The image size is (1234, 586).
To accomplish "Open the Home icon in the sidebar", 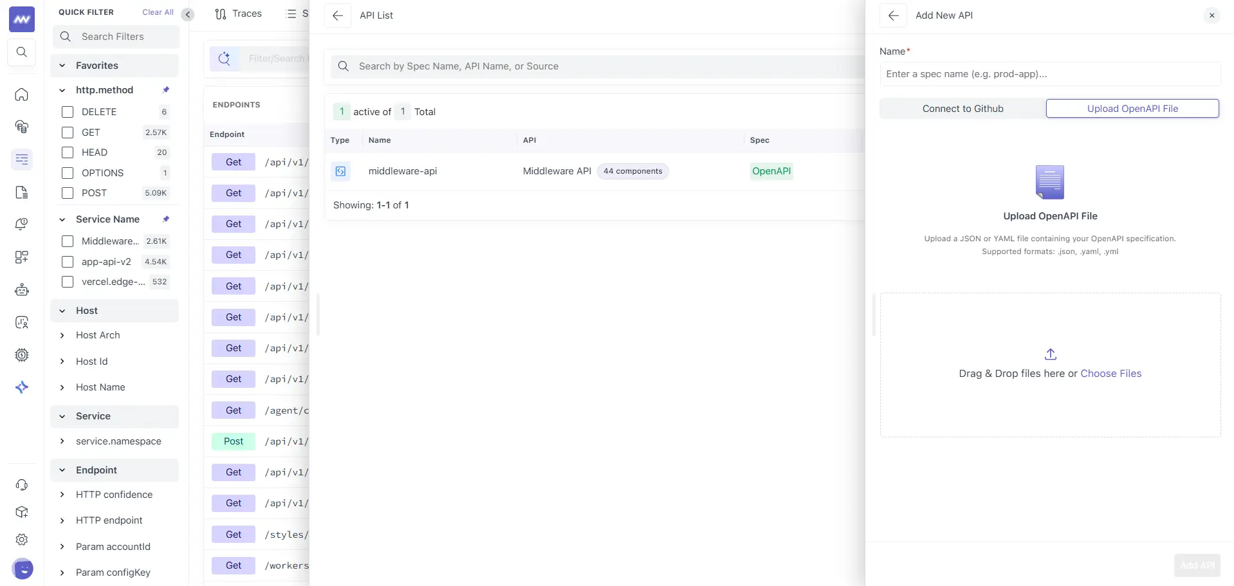I will (x=21, y=95).
